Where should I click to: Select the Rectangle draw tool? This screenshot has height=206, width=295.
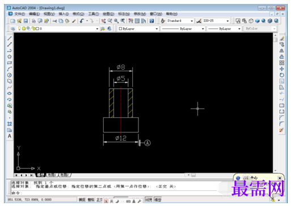(10, 63)
